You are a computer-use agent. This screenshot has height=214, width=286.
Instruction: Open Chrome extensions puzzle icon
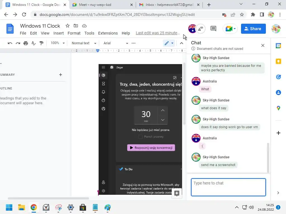tap(253, 14)
